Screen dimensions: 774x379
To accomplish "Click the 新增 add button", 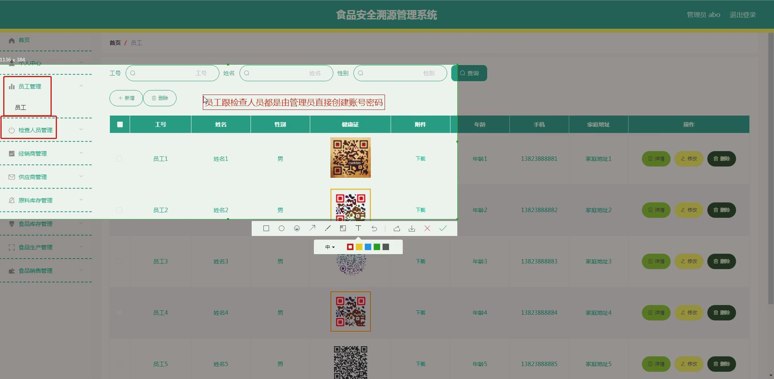I will (126, 98).
